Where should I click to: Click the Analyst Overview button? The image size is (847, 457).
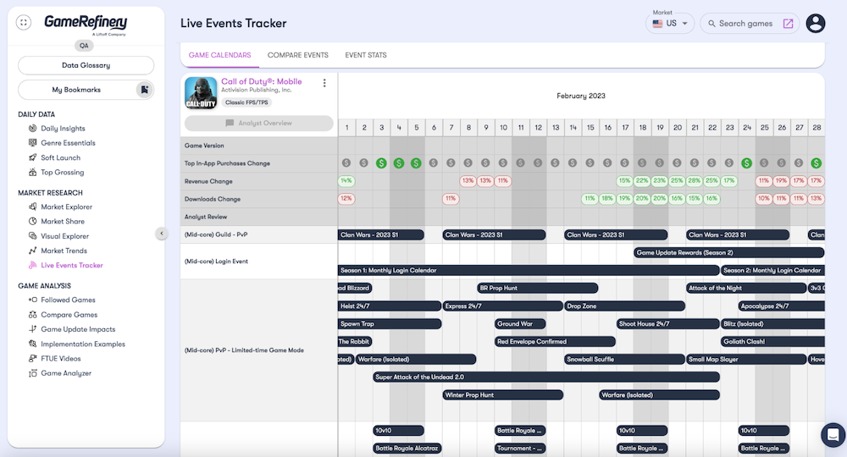tap(258, 123)
